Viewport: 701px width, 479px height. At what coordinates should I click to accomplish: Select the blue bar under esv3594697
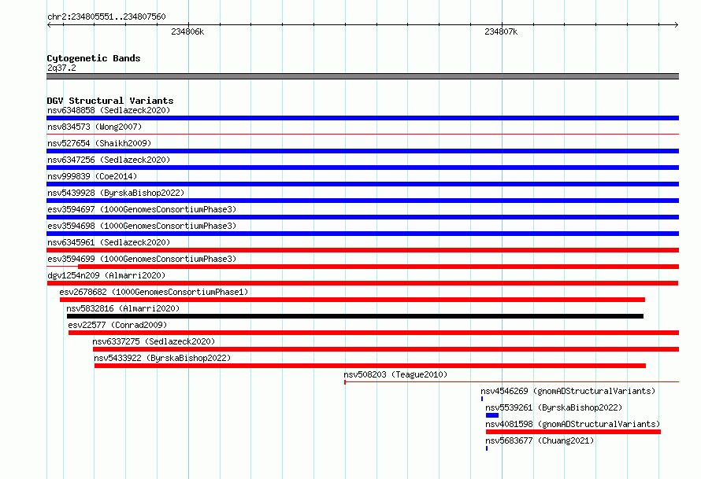[x=362, y=217]
